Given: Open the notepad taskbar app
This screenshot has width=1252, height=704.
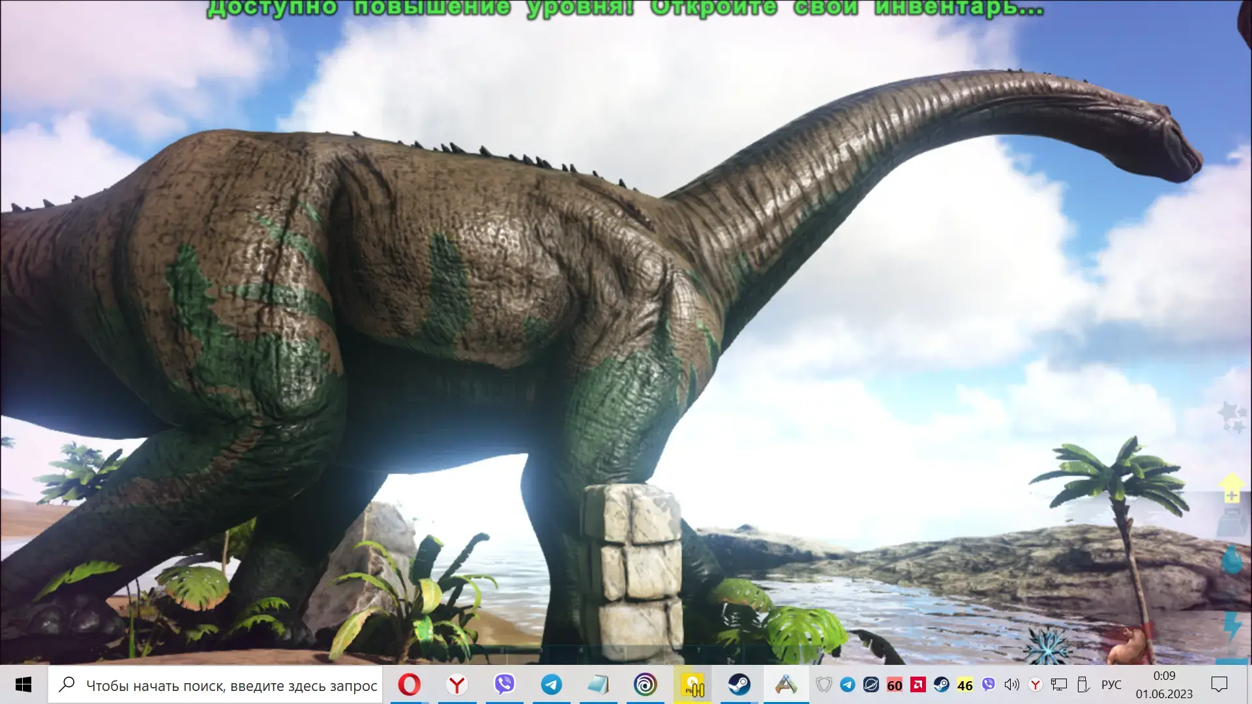Looking at the screenshot, I should point(599,684).
